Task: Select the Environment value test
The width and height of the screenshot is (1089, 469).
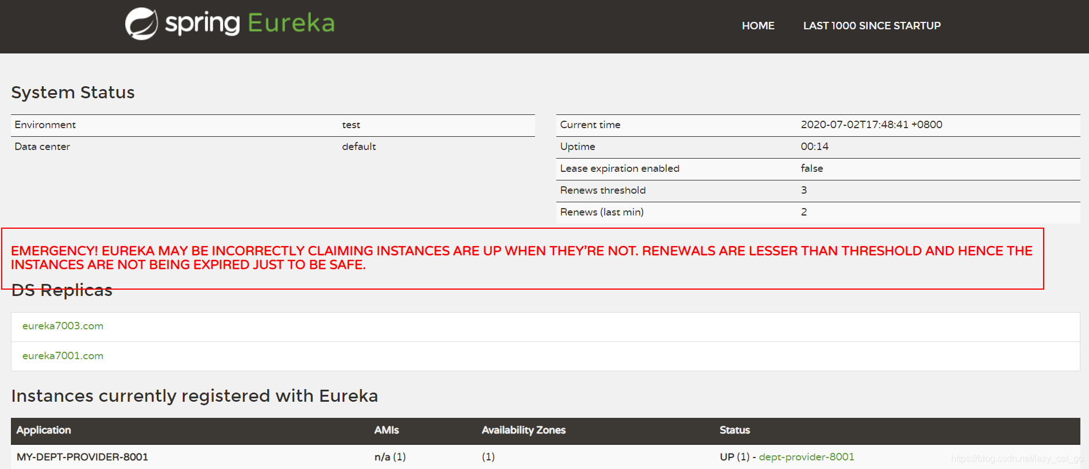Action: pyautogui.click(x=351, y=125)
